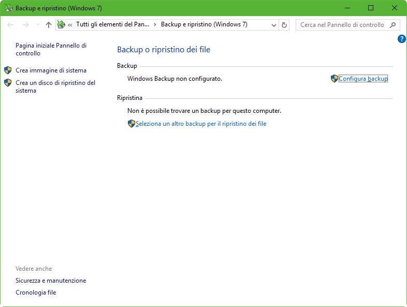Screen dimensions: 407x307
Task: Click the Backup e ripristino title bar icon
Action: point(9,8)
